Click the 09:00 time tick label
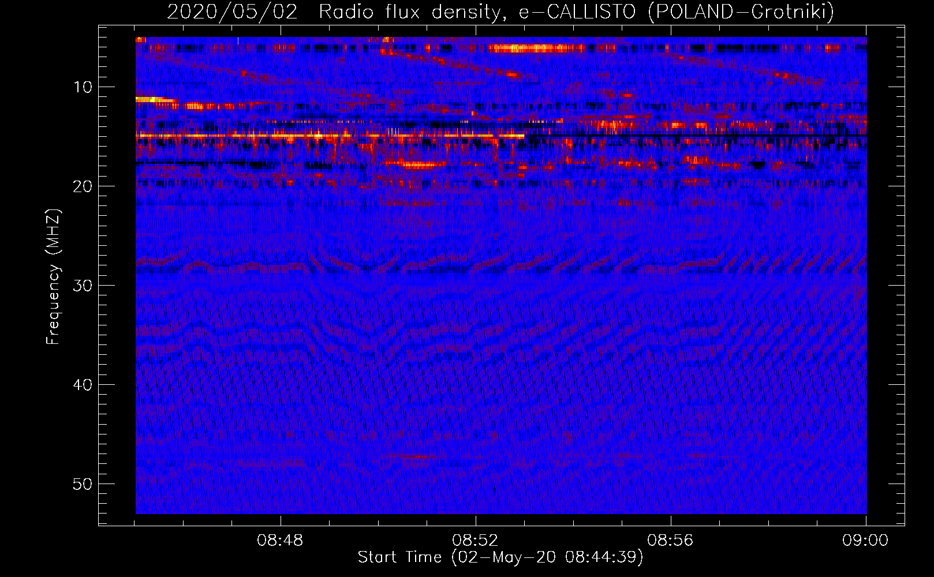The image size is (934, 577). coord(865,541)
